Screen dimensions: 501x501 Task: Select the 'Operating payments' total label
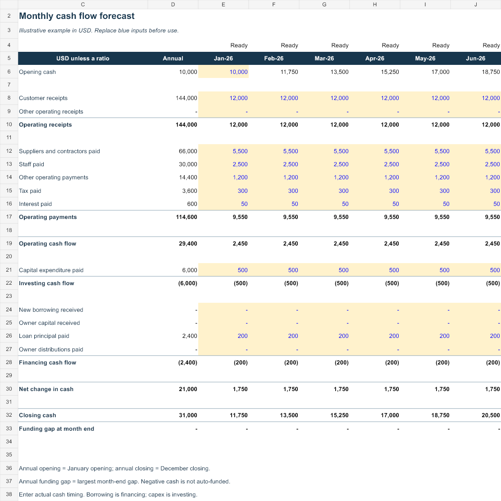[83, 217]
